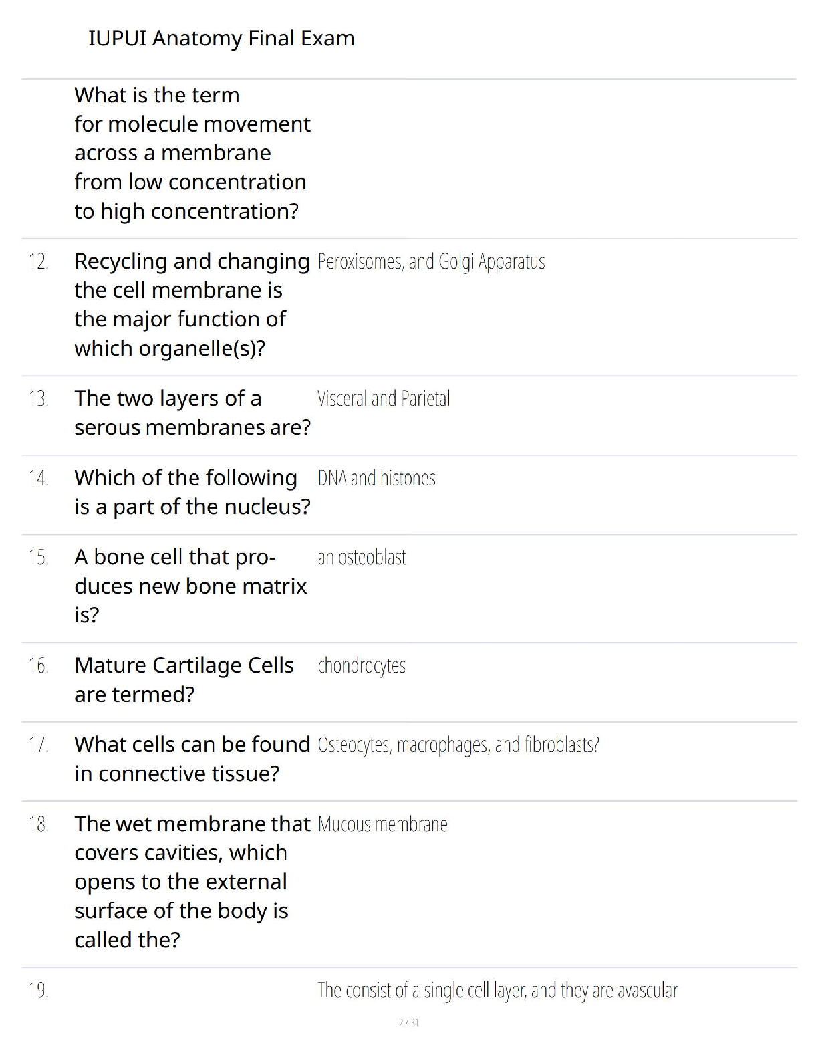Click the single cell layer avascular answer
Image resolution: width=818 pixels, height=1059 pixels.
[x=497, y=990]
